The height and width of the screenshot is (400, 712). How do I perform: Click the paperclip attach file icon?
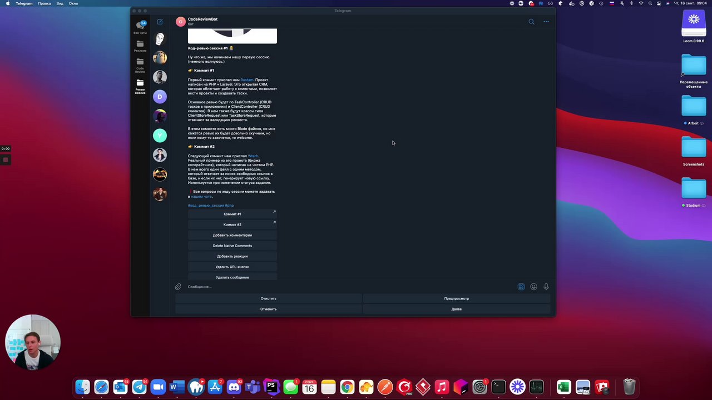(178, 287)
